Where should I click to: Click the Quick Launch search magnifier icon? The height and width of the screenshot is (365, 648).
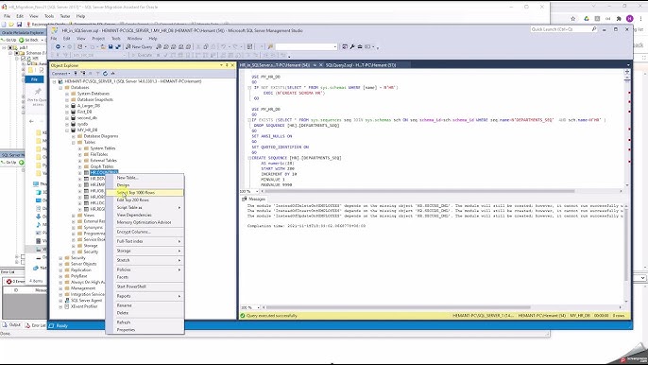pos(594,29)
